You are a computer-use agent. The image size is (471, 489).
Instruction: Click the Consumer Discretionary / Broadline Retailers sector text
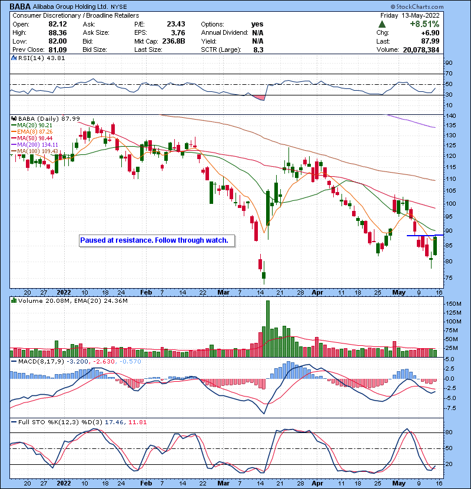pos(76,15)
